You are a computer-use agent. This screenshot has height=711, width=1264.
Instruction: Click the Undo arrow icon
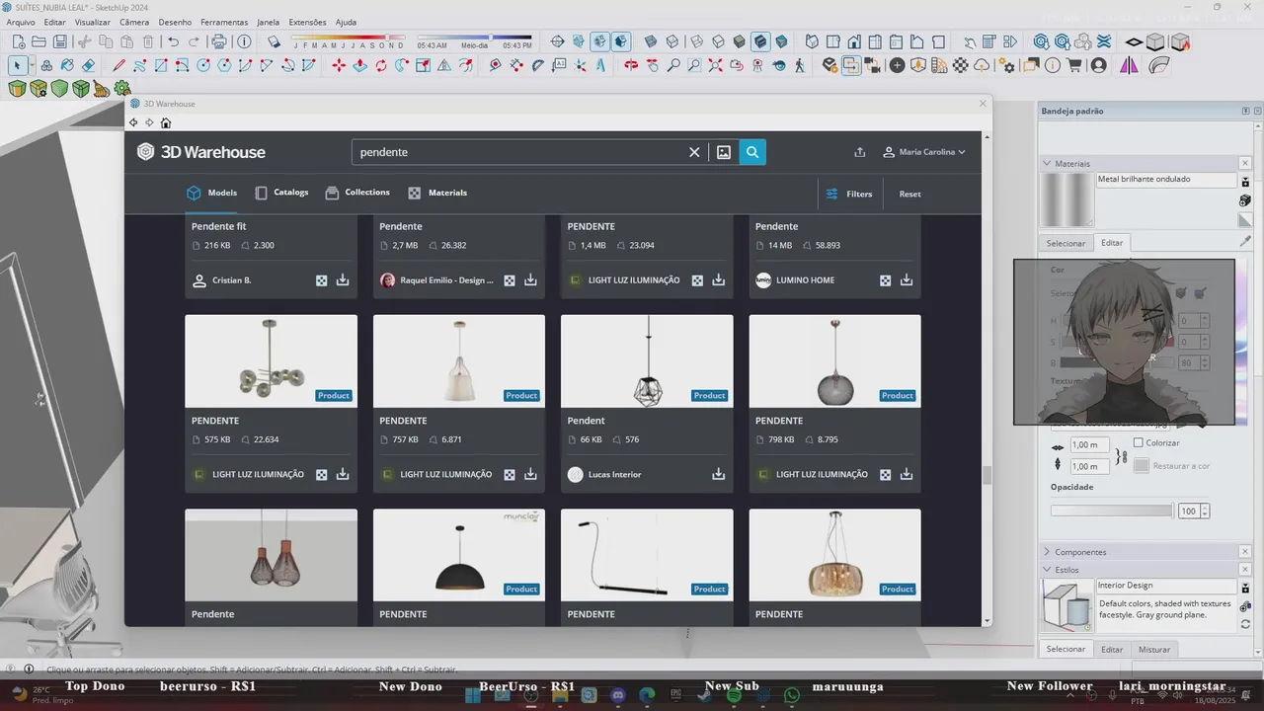[x=173, y=41]
